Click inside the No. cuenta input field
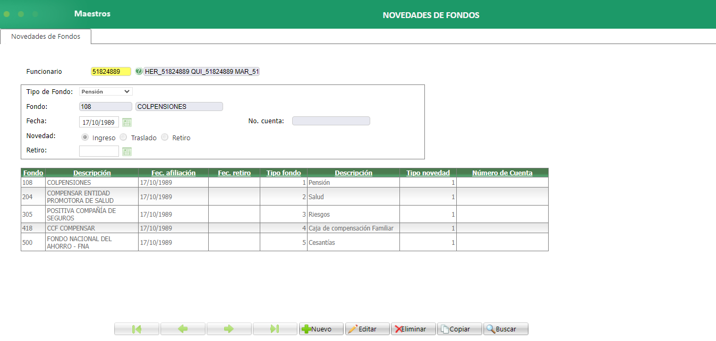This screenshot has height=341, width=716. coord(330,121)
